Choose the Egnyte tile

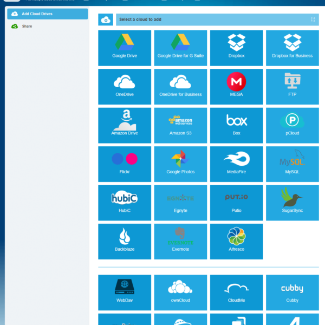[180, 203]
